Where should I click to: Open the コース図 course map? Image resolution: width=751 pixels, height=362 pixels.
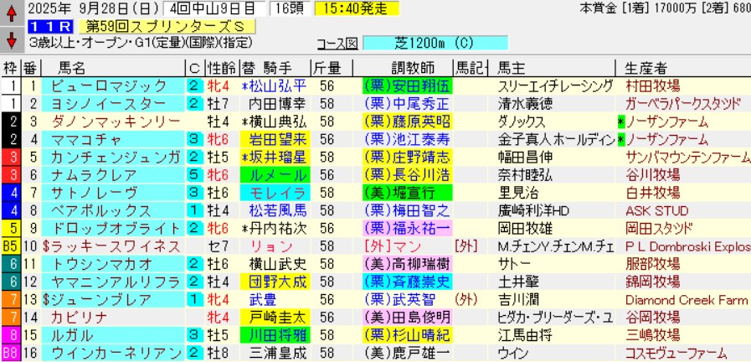coord(337,44)
